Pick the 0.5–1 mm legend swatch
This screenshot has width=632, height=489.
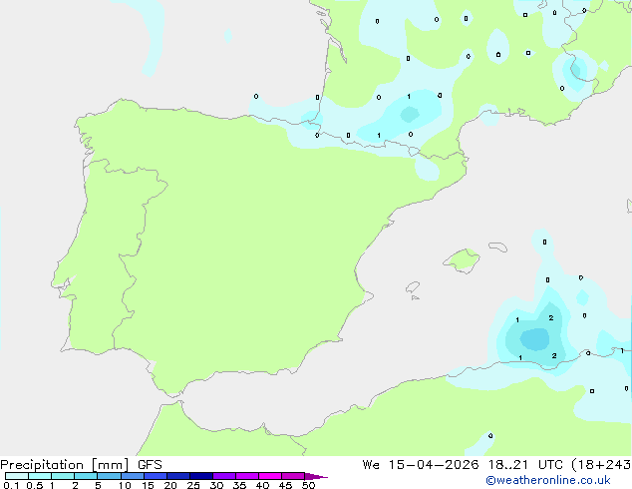point(40,476)
